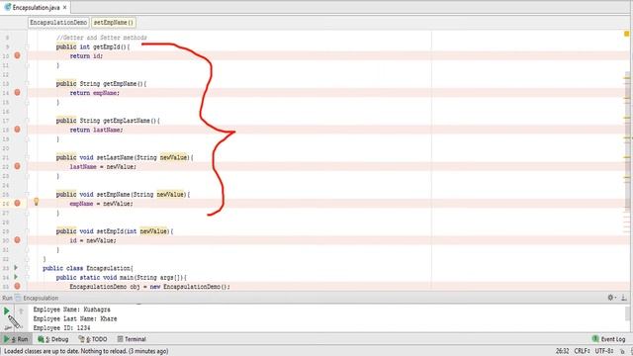Click the EncapsulationDemo breadcrumb
This screenshot has width=633, height=356.
[x=58, y=23]
